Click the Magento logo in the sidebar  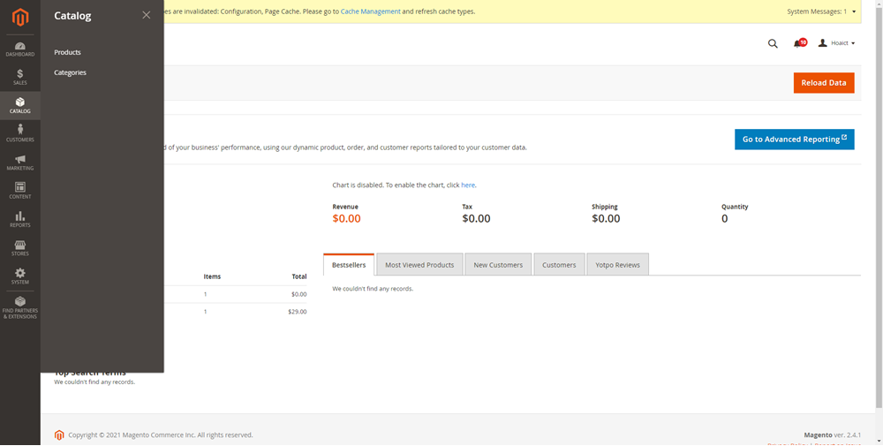pyautogui.click(x=19, y=17)
